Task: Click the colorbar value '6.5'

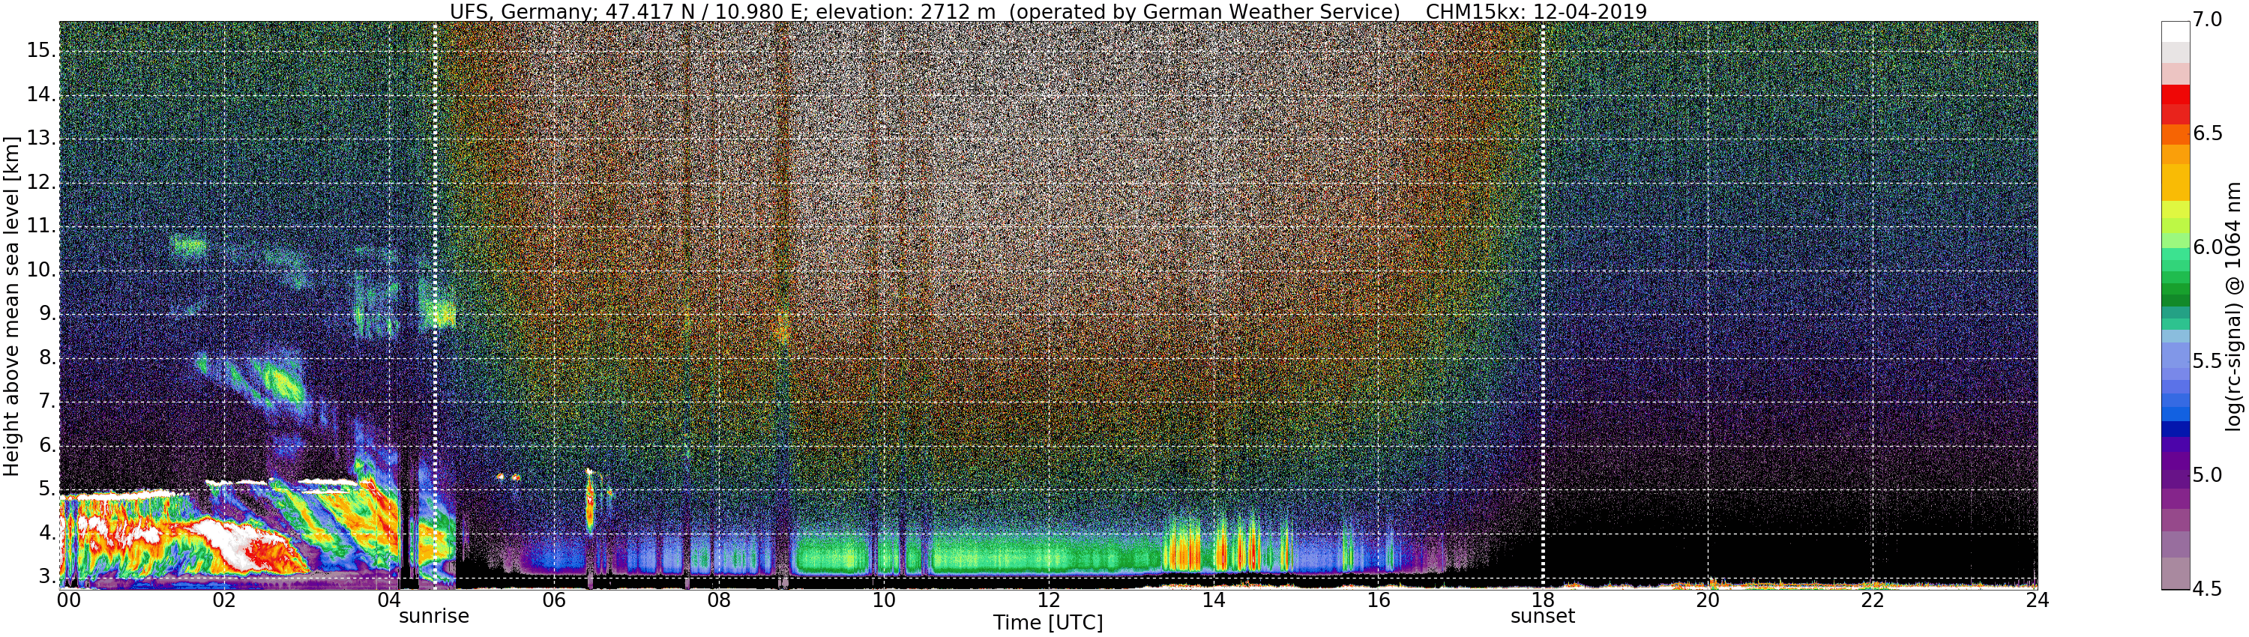Action: click(2206, 133)
